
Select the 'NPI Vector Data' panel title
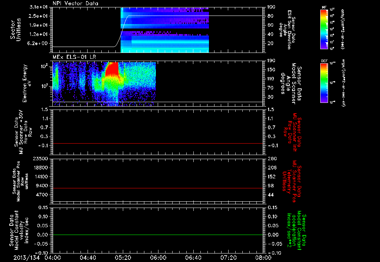pyautogui.click(x=75, y=3)
